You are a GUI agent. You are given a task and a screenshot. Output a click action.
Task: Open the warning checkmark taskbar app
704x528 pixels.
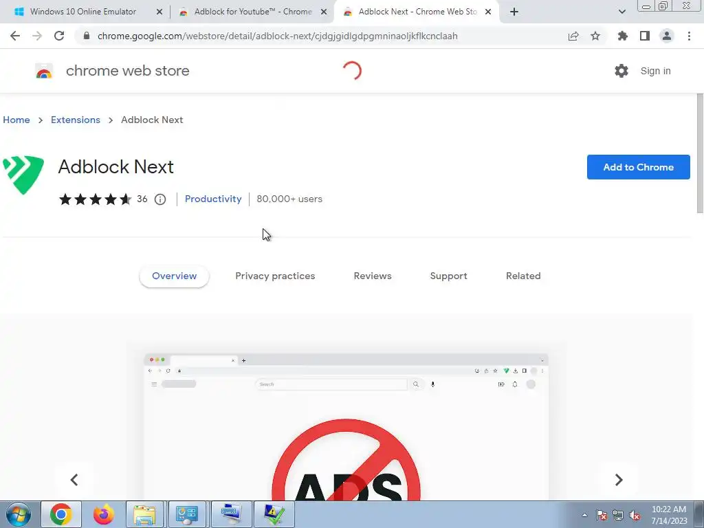(x=274, y=514)
